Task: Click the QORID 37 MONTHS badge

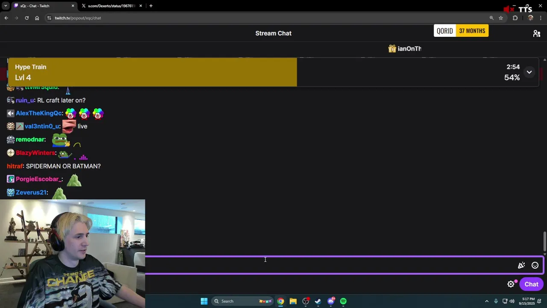Action: [461, 31]
